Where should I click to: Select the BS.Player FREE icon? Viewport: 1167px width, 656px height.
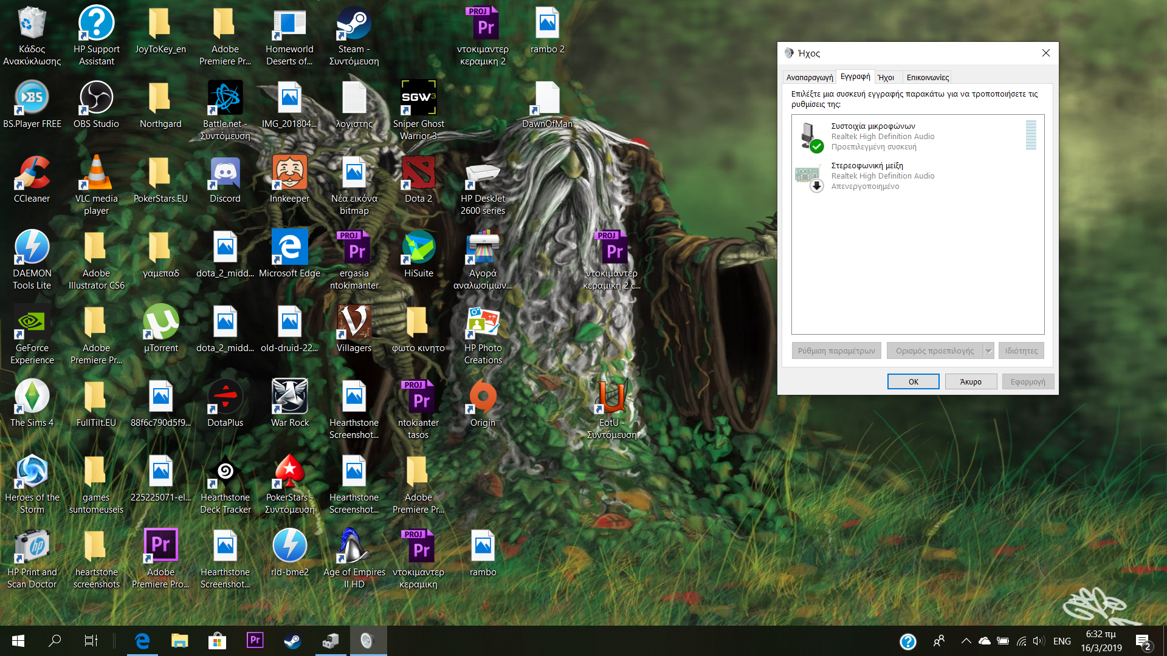32,105
